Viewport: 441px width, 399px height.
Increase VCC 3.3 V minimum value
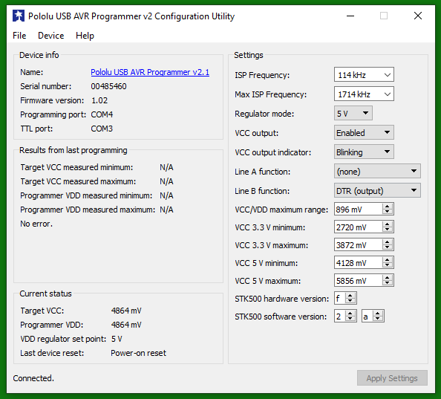point(388,224)
